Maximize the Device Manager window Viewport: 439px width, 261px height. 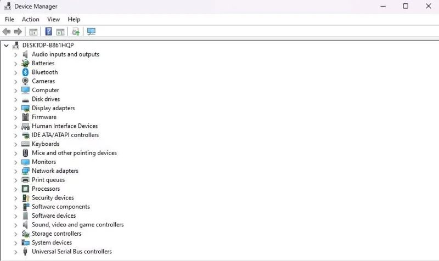click(x=406, y=6)
